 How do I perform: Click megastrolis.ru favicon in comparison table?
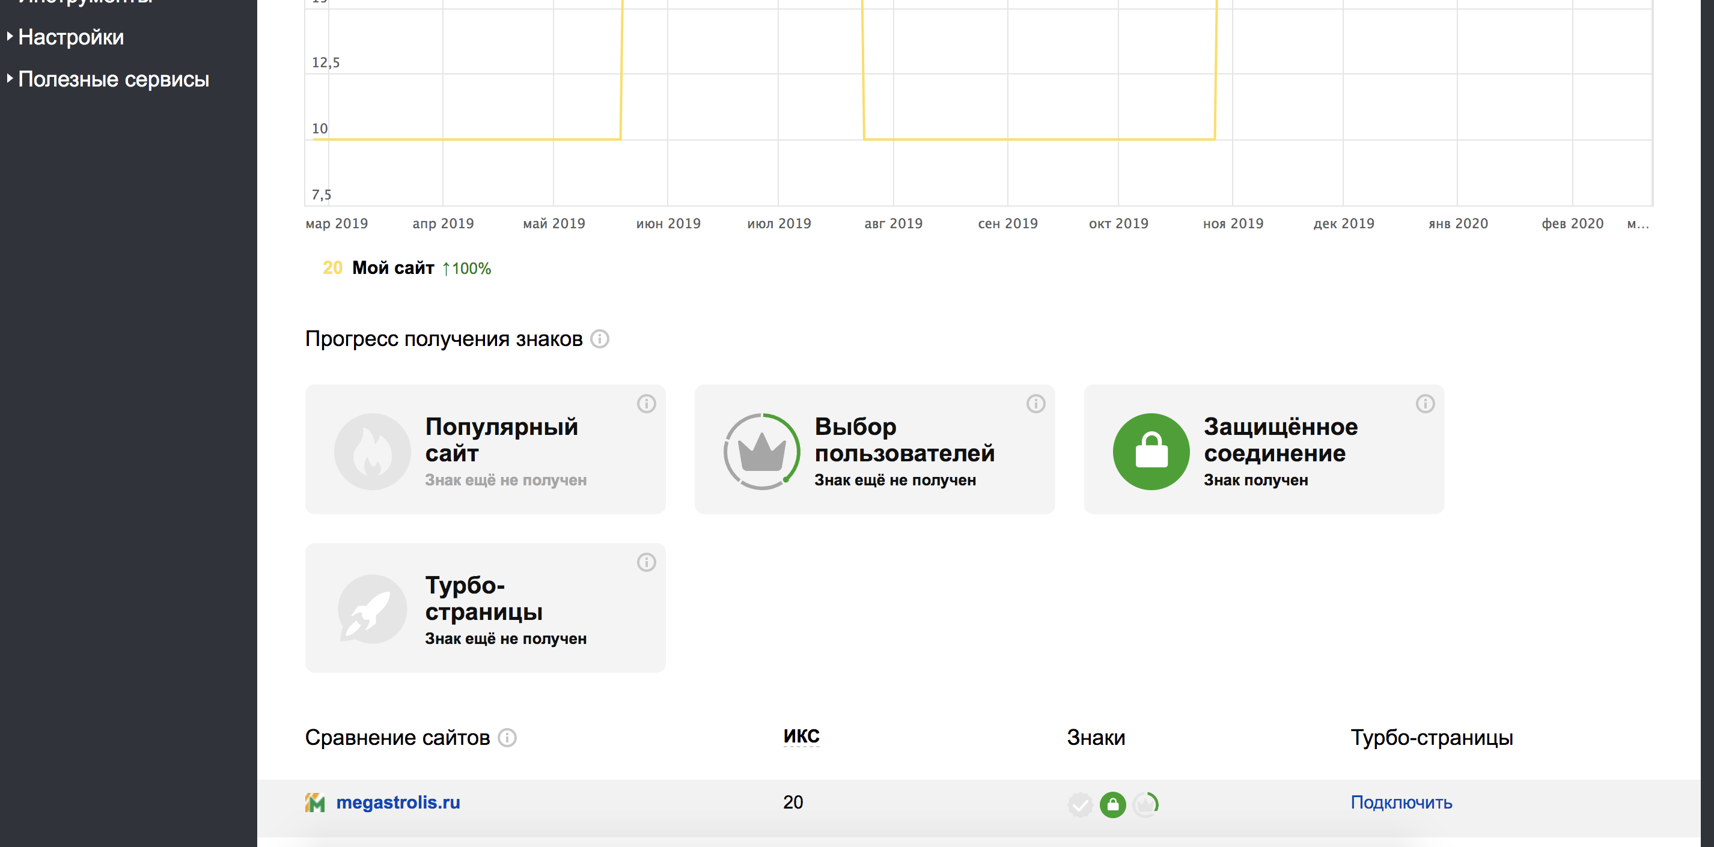315,803
